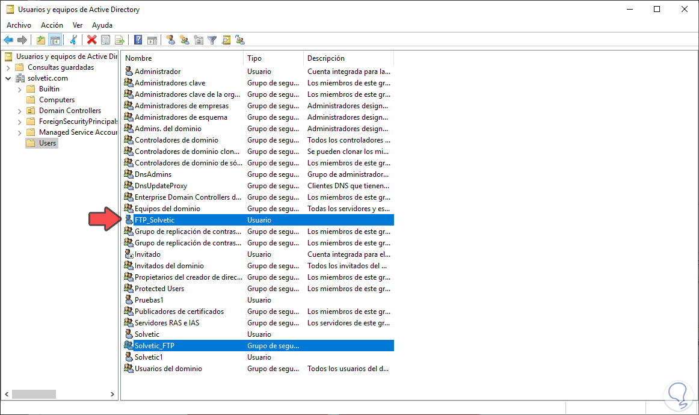
Task: Select the Computers container in the tree
Action: tap(57, 100)
